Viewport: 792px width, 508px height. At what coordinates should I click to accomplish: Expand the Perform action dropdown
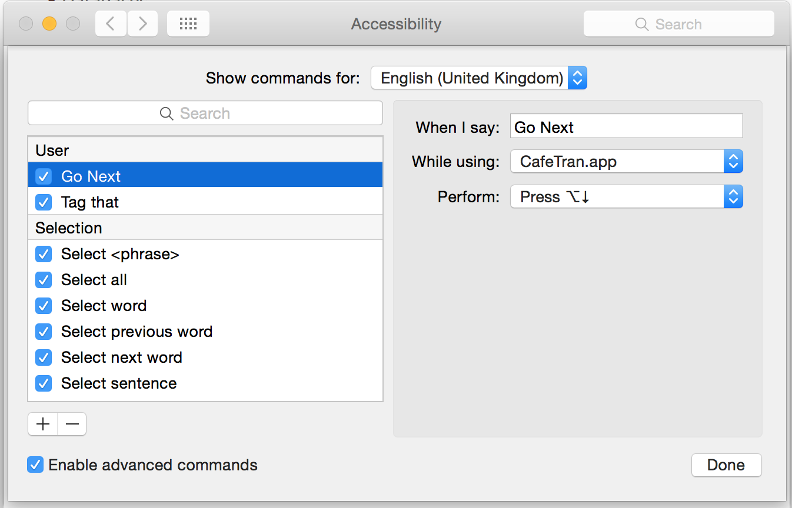(x=626, y=197)
